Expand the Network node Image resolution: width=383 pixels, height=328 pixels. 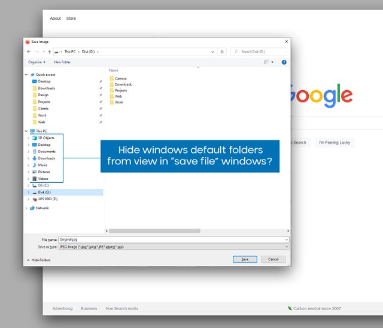tap(26, 208)
